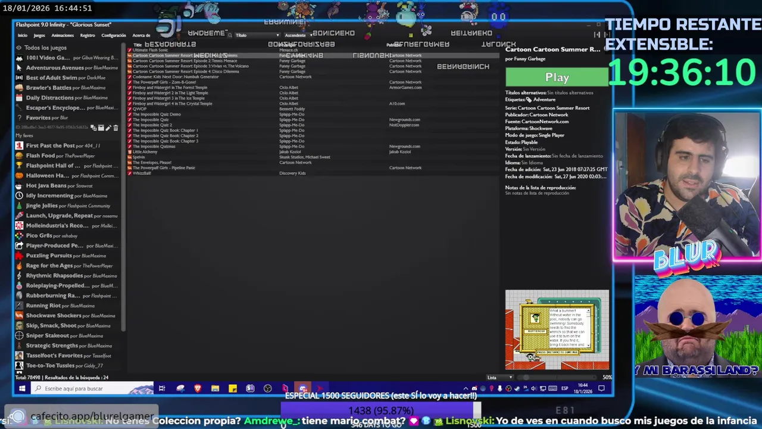Image resolution: width=762 pixels, height=429 pixels.
Task: Edit the Favorites playlist with pencil icon
Action: tap(108, 128)
